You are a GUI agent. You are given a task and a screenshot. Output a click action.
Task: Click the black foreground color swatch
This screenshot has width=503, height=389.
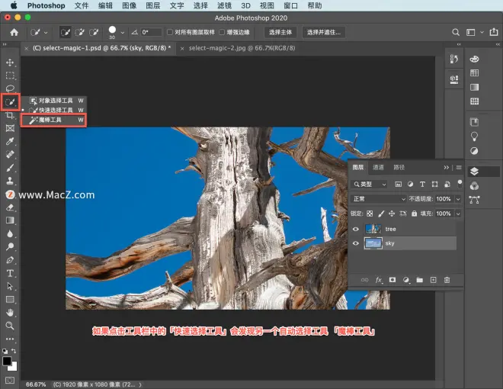click(x=7, y=361)
